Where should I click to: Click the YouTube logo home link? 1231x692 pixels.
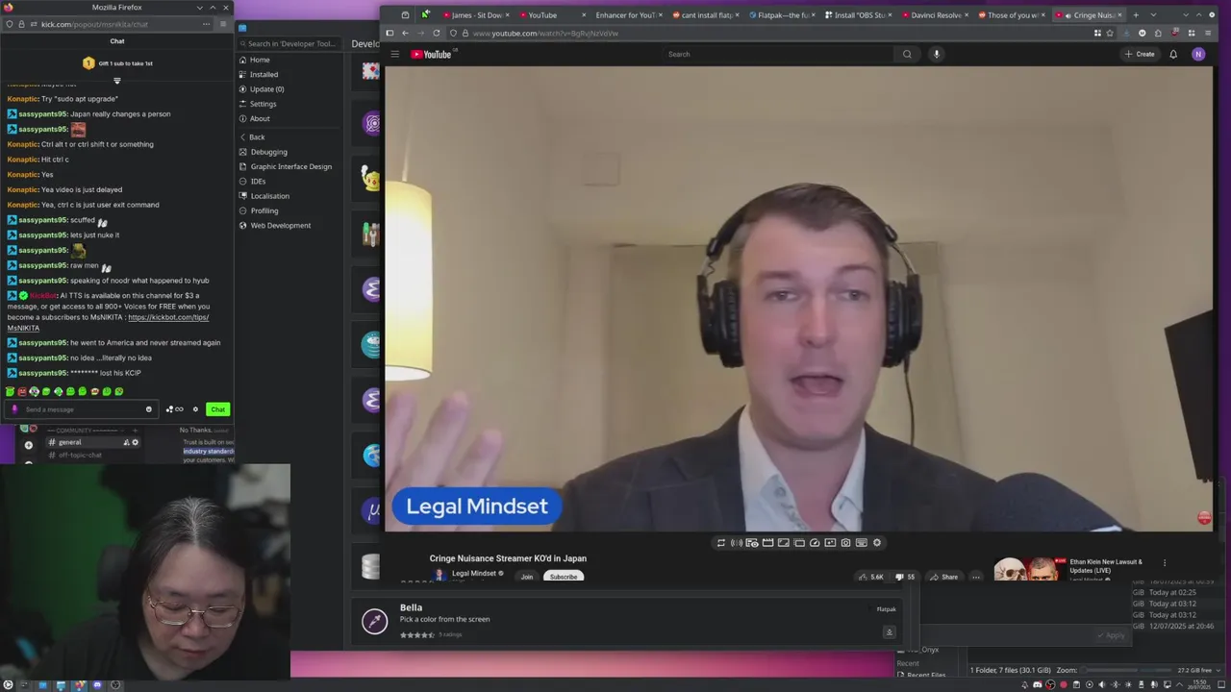tap(431, 54)
